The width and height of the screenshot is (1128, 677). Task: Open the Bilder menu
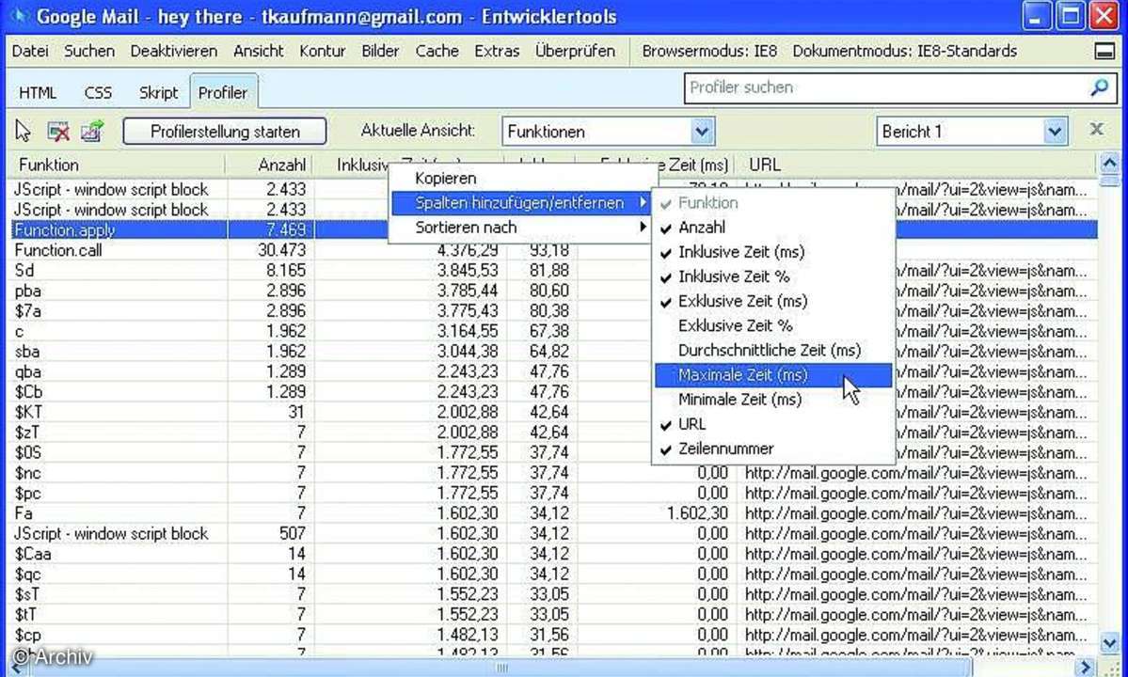pyautogui.click(x=380, y=51)
